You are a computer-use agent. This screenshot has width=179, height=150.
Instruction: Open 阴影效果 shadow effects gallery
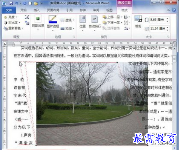(38, 23)
